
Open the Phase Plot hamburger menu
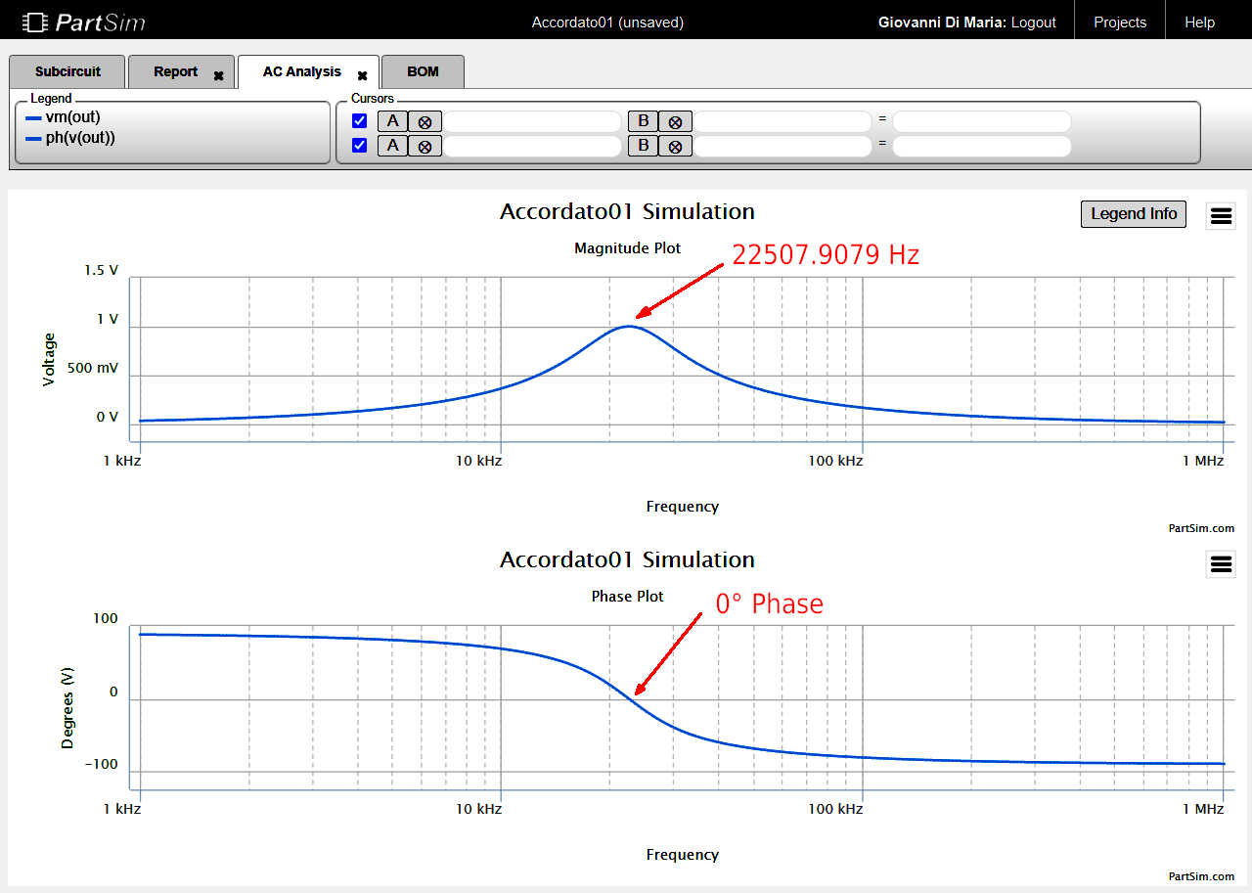tap(1220, 563)
